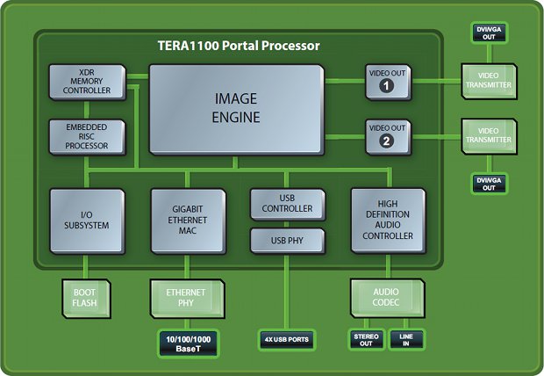Select the USB Controller block
The image size is (544, 376).
[x=288, y=204]
